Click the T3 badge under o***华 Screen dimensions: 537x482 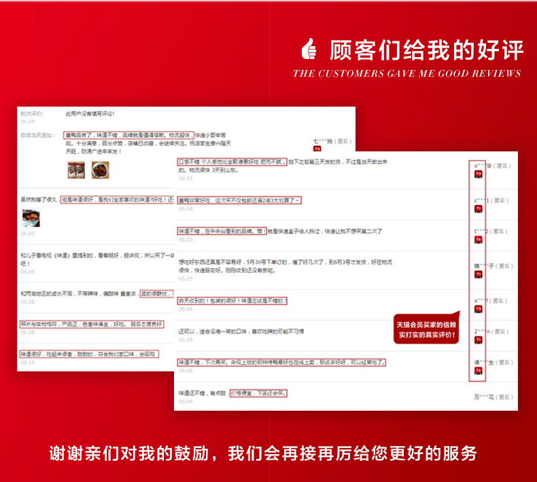click(478, 174)
